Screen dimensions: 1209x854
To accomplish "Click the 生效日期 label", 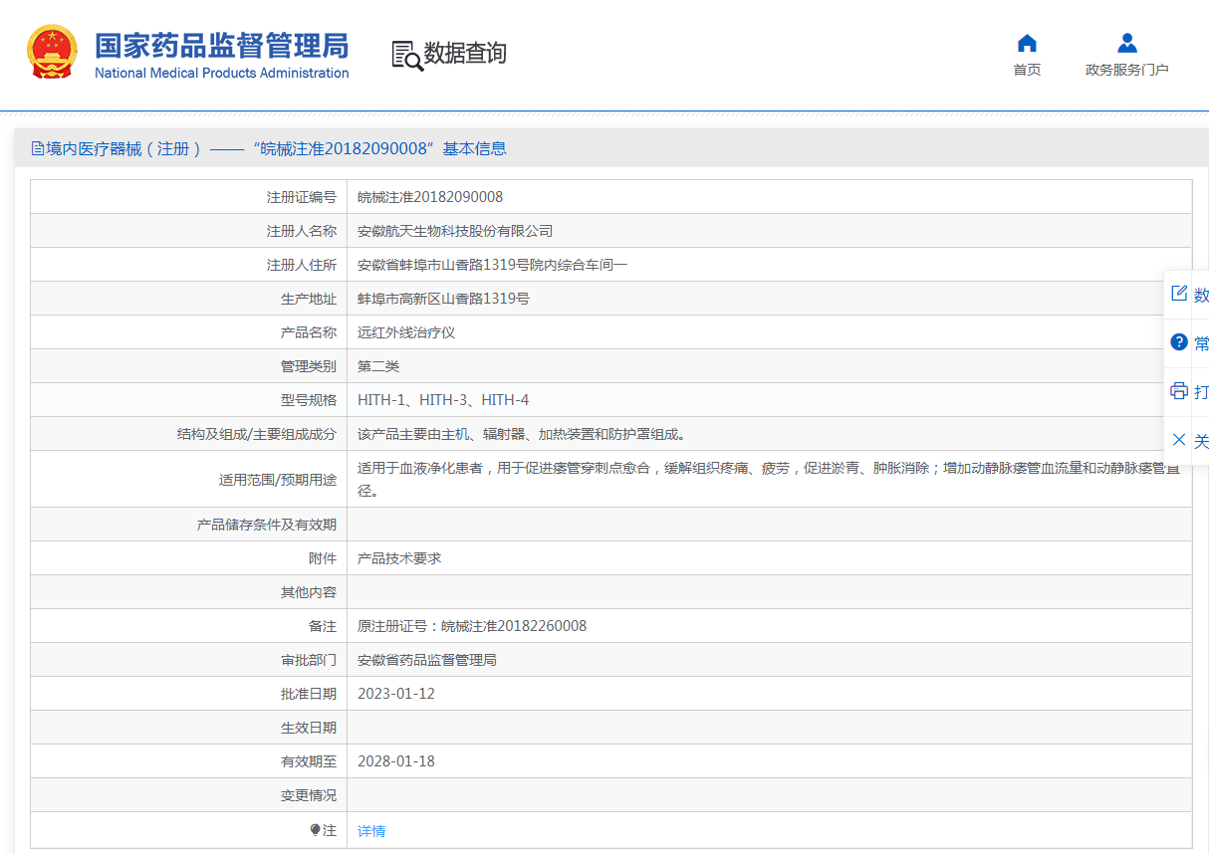I will click(x=309, y=728).
